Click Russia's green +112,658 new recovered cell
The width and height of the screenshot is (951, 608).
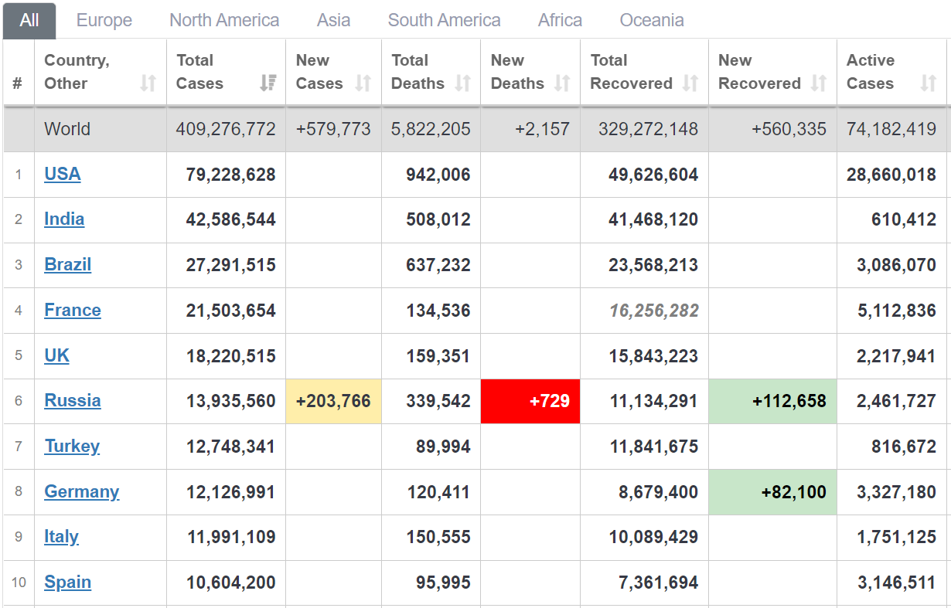pos(772,402)
